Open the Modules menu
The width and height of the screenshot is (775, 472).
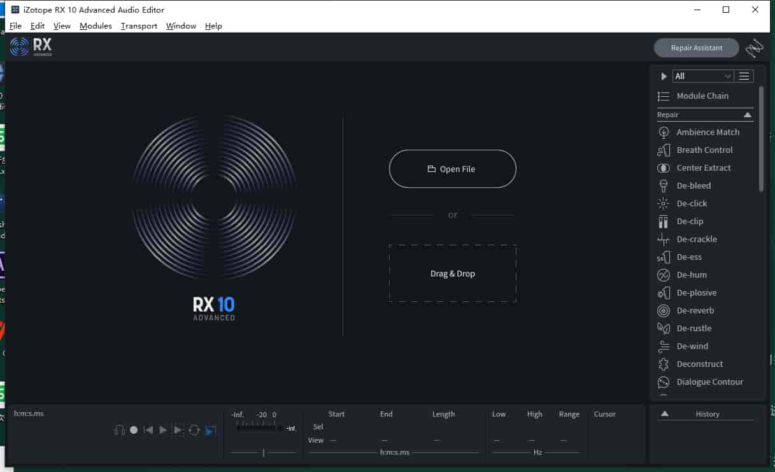[x=96, y=25]
